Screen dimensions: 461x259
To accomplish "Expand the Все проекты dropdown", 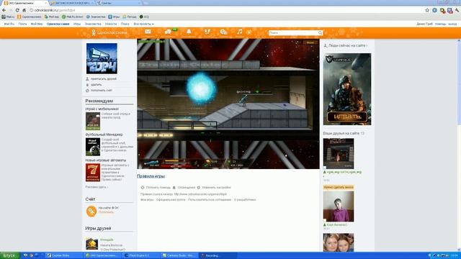I will click(x=143, y=24).
